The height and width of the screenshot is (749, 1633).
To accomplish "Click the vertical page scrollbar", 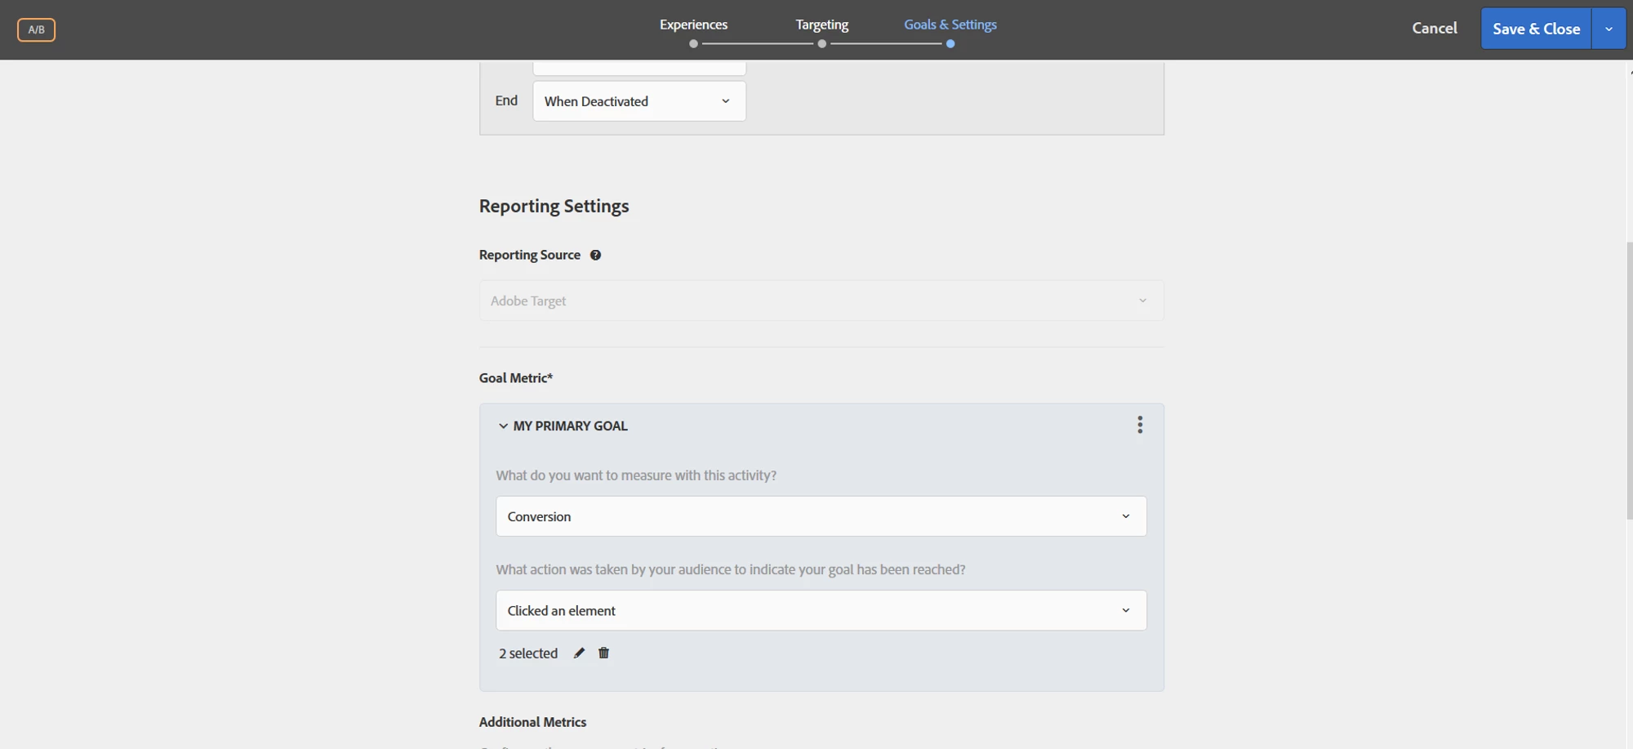I will pyautogui.click(x=1628, y=380).
